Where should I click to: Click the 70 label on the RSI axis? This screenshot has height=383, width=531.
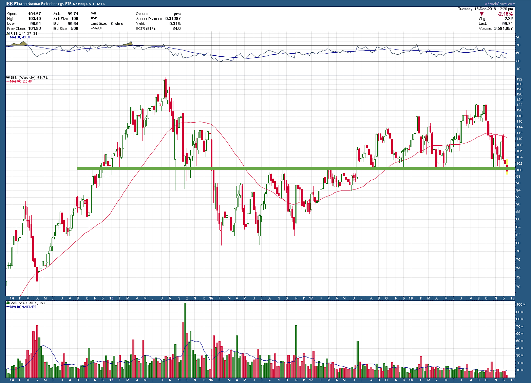518,45
